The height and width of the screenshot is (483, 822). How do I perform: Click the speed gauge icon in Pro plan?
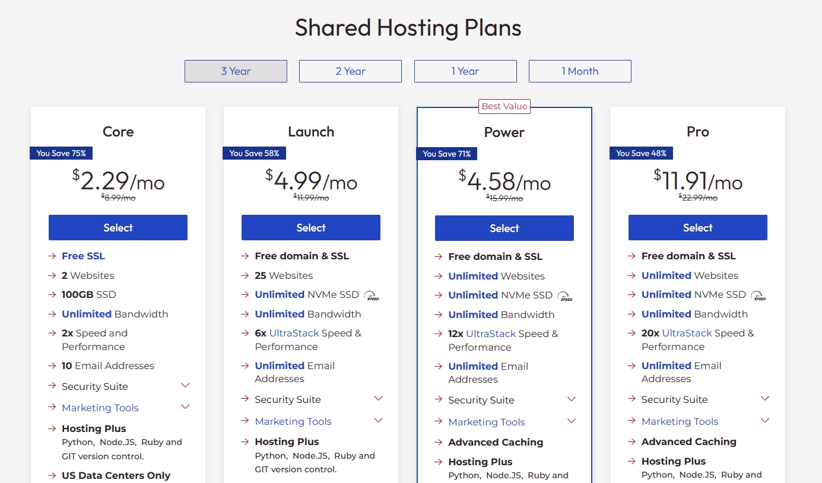pyautogui.click(x=758, y=295)
